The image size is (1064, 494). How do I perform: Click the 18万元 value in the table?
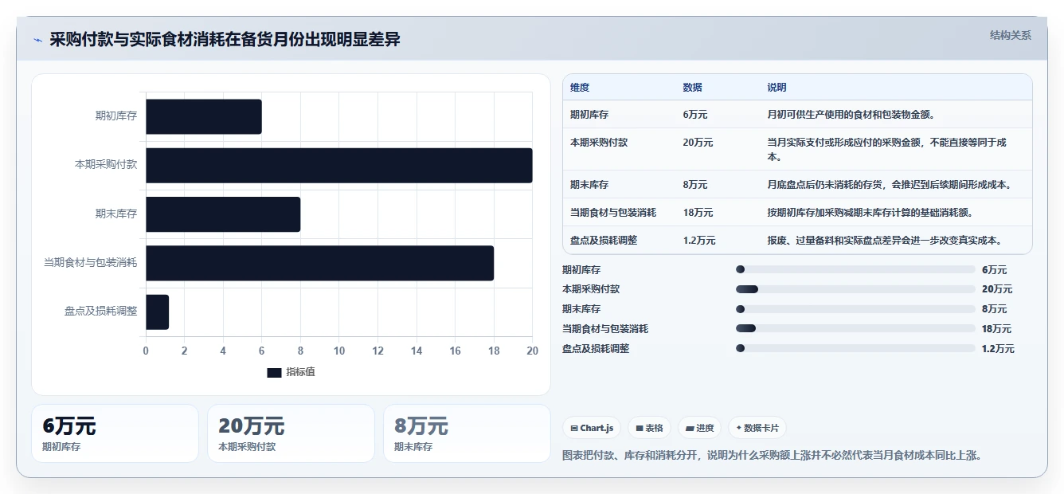point(698,213)
